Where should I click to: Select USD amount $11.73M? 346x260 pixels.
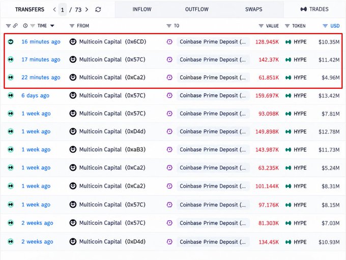(329, 150)
